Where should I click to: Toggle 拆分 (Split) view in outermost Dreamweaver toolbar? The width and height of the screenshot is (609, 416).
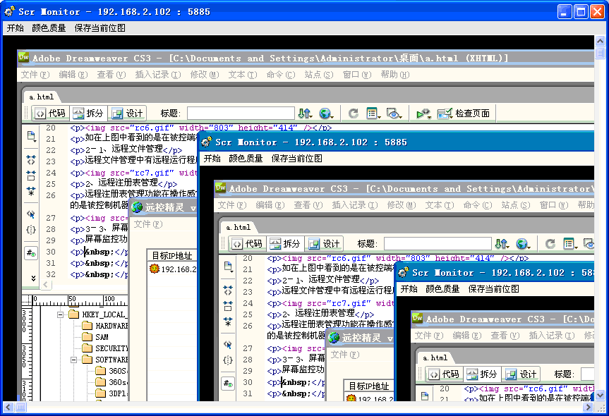(88, 113)
